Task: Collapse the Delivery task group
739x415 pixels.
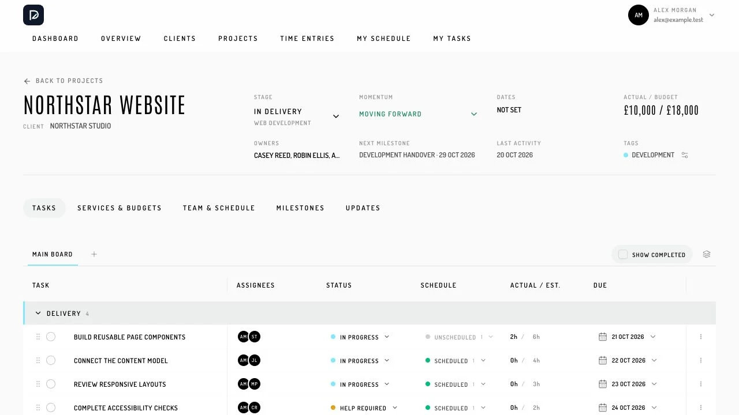Action: (x=38, y=314)
